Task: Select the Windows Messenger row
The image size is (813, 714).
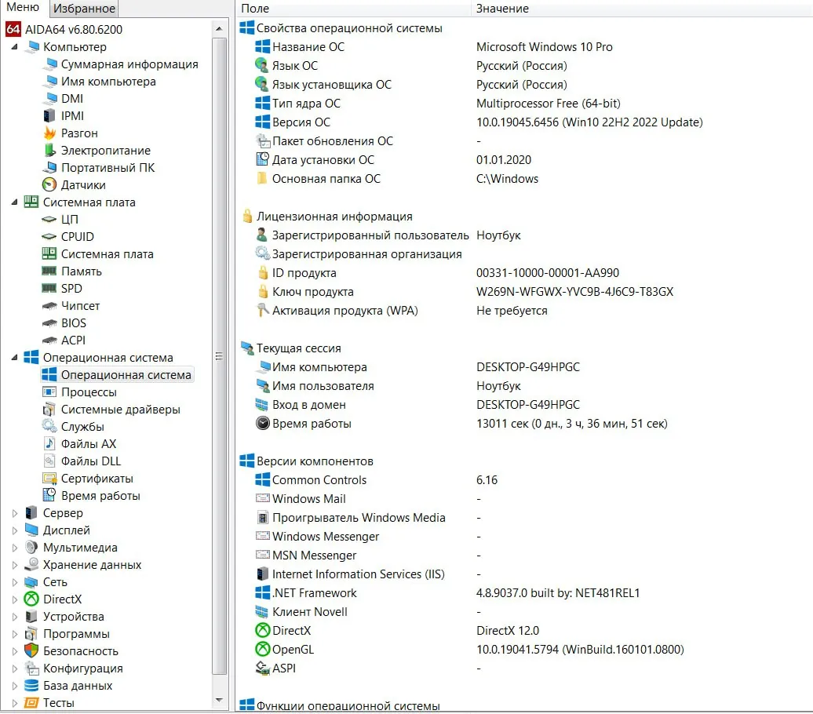Action: (525, 536)
